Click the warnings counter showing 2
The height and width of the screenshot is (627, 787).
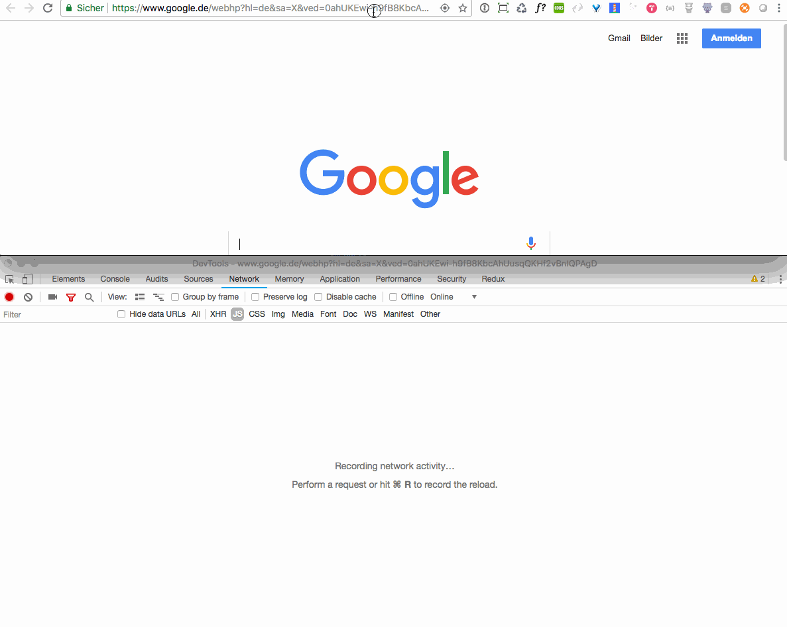(x=758, y=279)
